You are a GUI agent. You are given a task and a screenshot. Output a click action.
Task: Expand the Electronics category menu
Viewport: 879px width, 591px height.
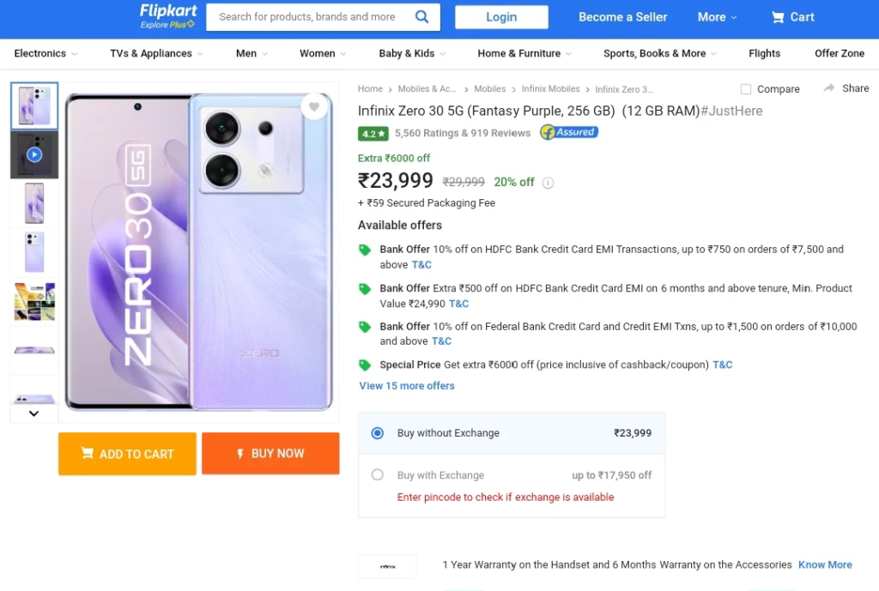[46, 54]
